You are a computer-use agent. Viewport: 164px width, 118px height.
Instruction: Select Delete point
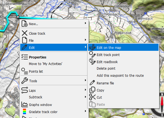(106, 69)
